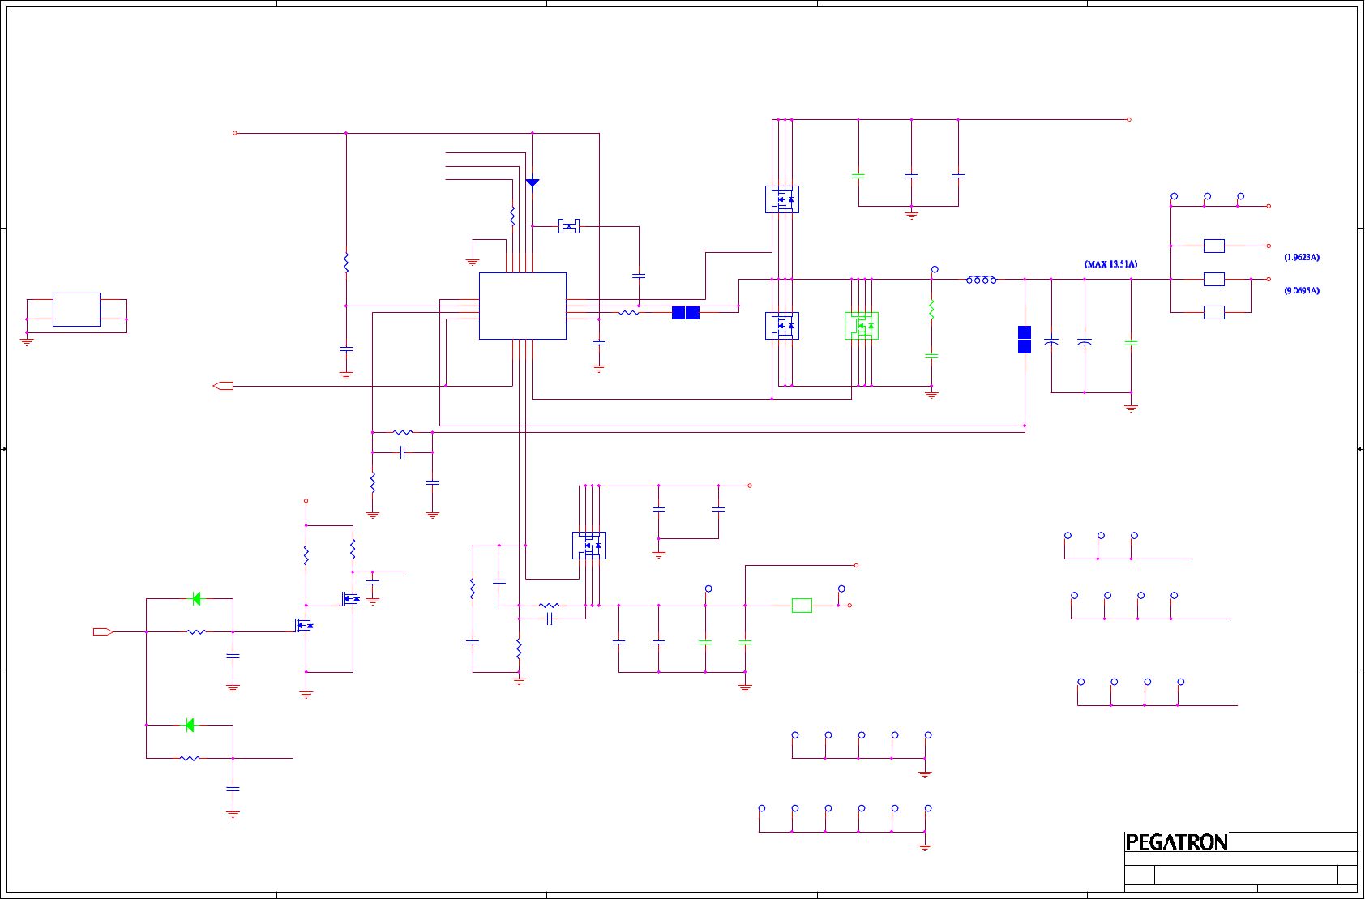Click the horizontal solid blue double-block component

(686, 313)
